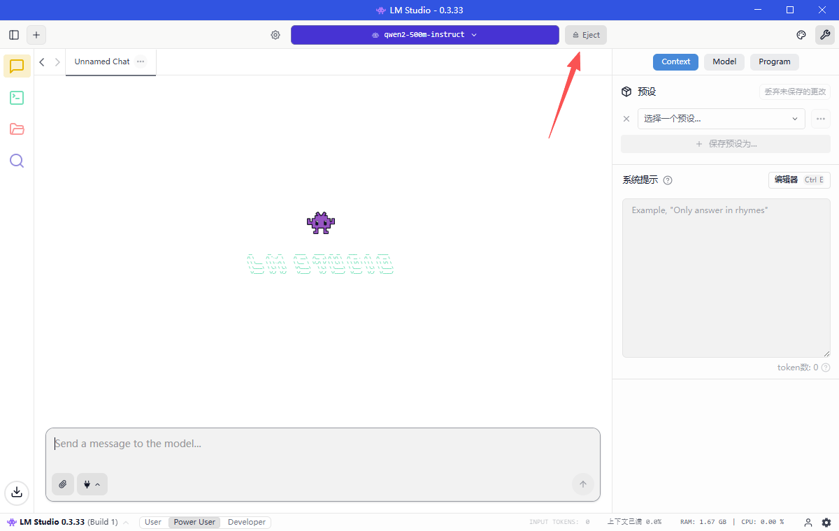Open the Downloads icon in sidebar
Screen dimensions: 839x531
pos(17,492)
